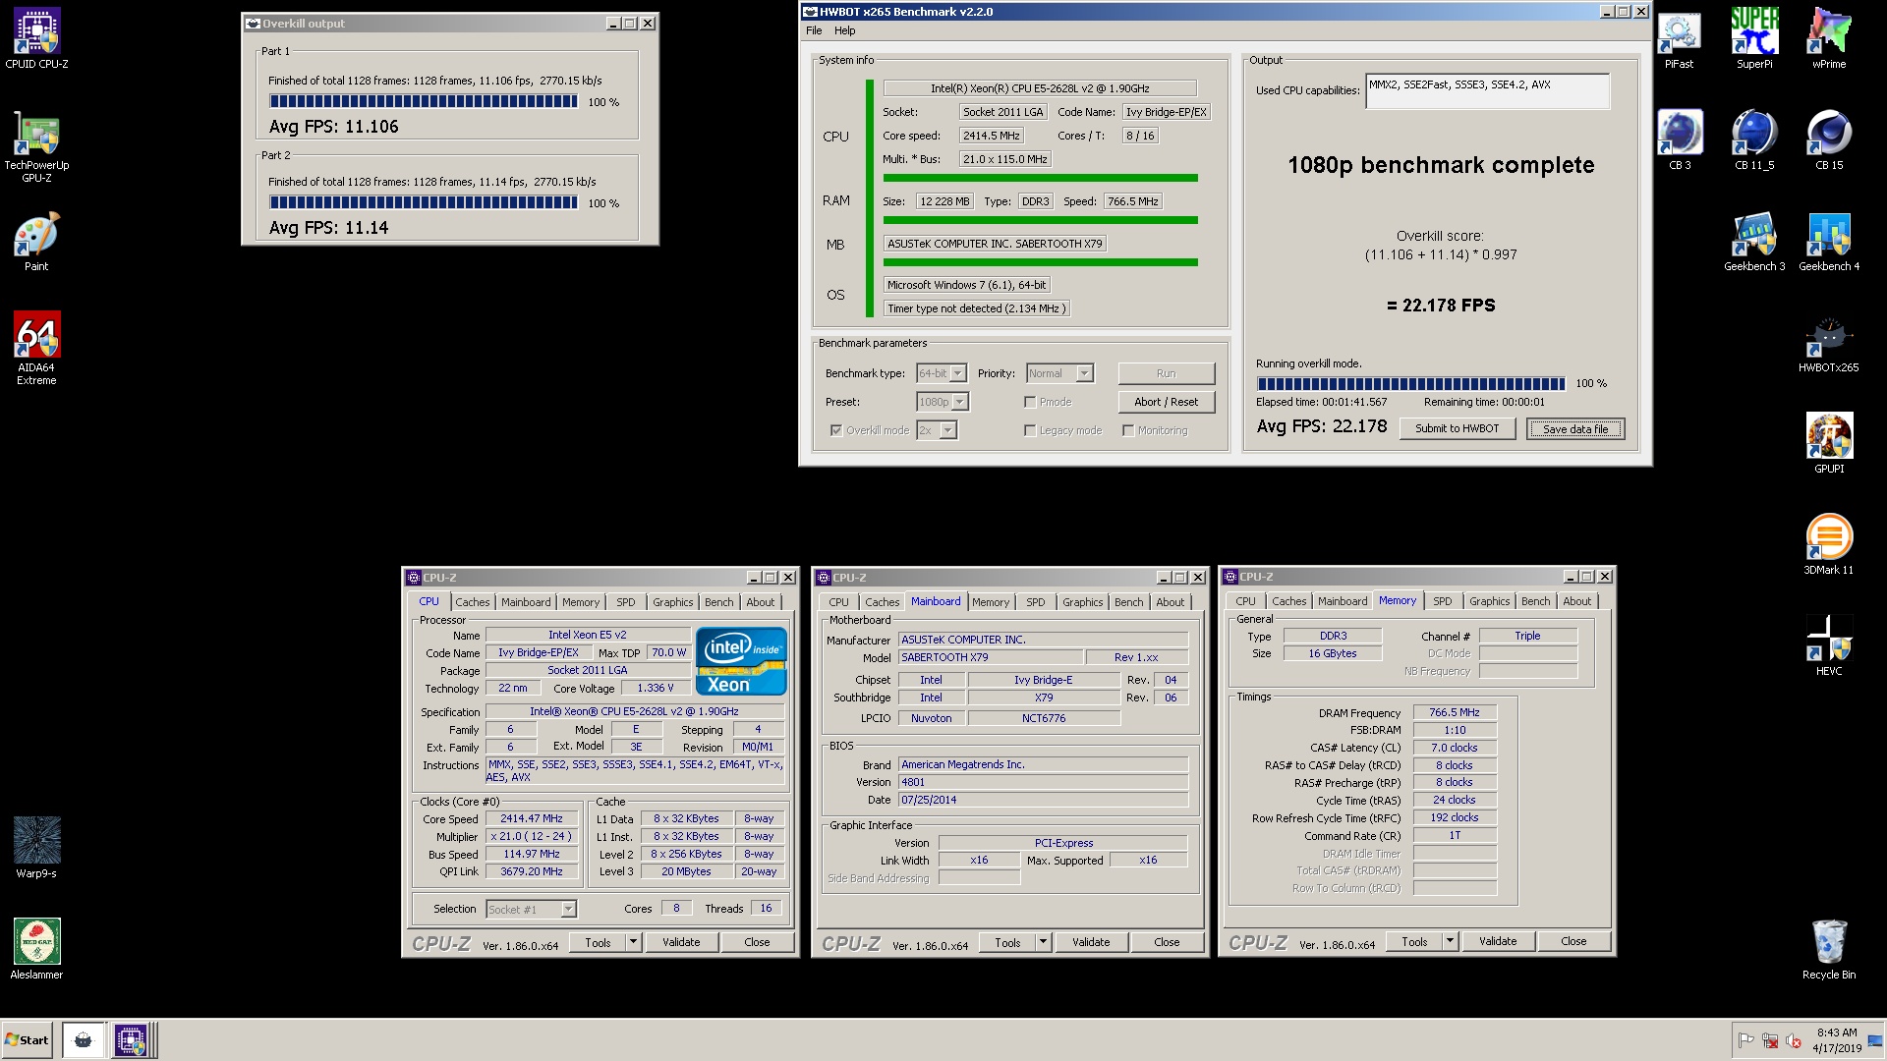Image resolution: width=1887 pixels, height=1061 pixels.
Task: Open the Help menu in HWBOT x265
Action: coord(845,30)
